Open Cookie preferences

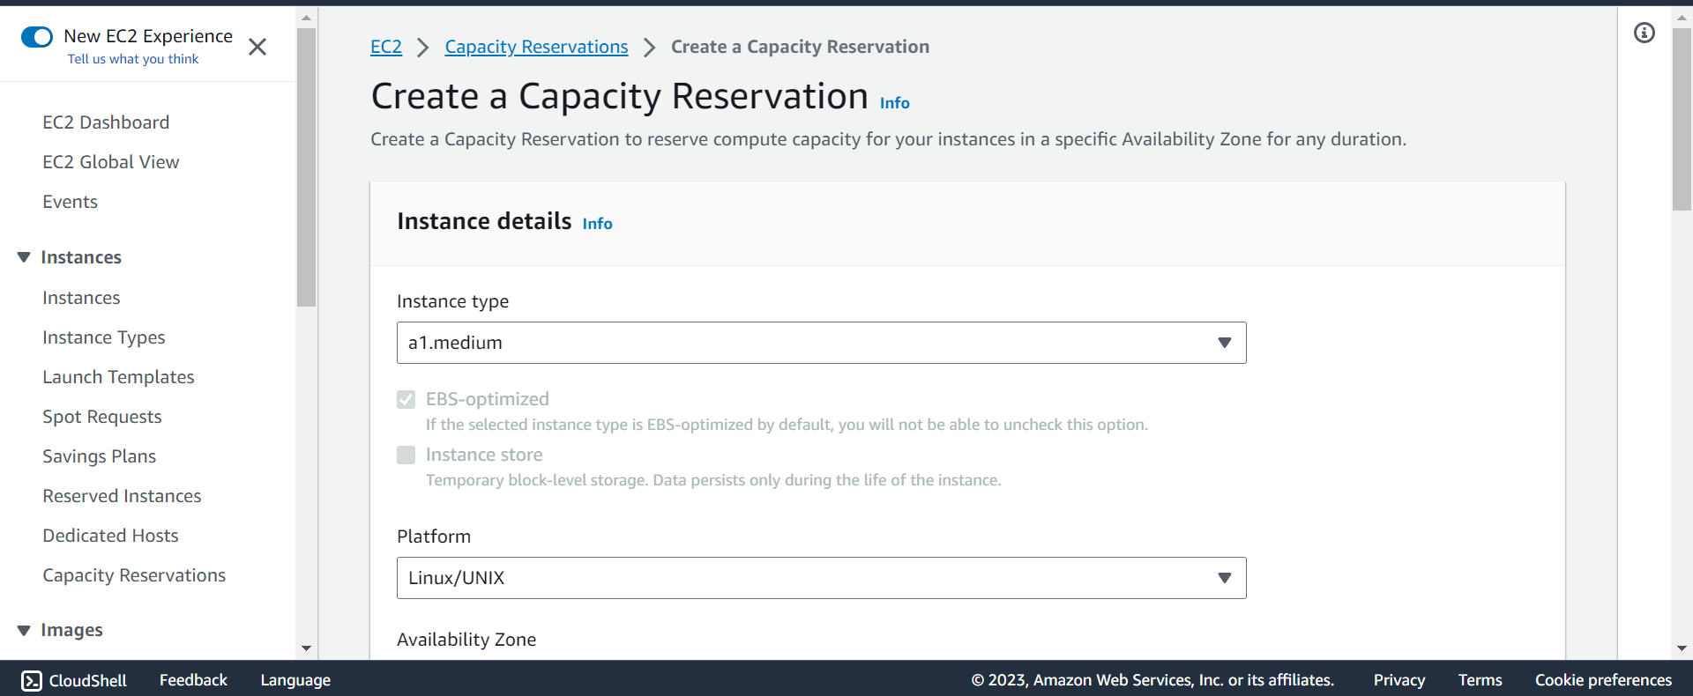coord(1603,680)
